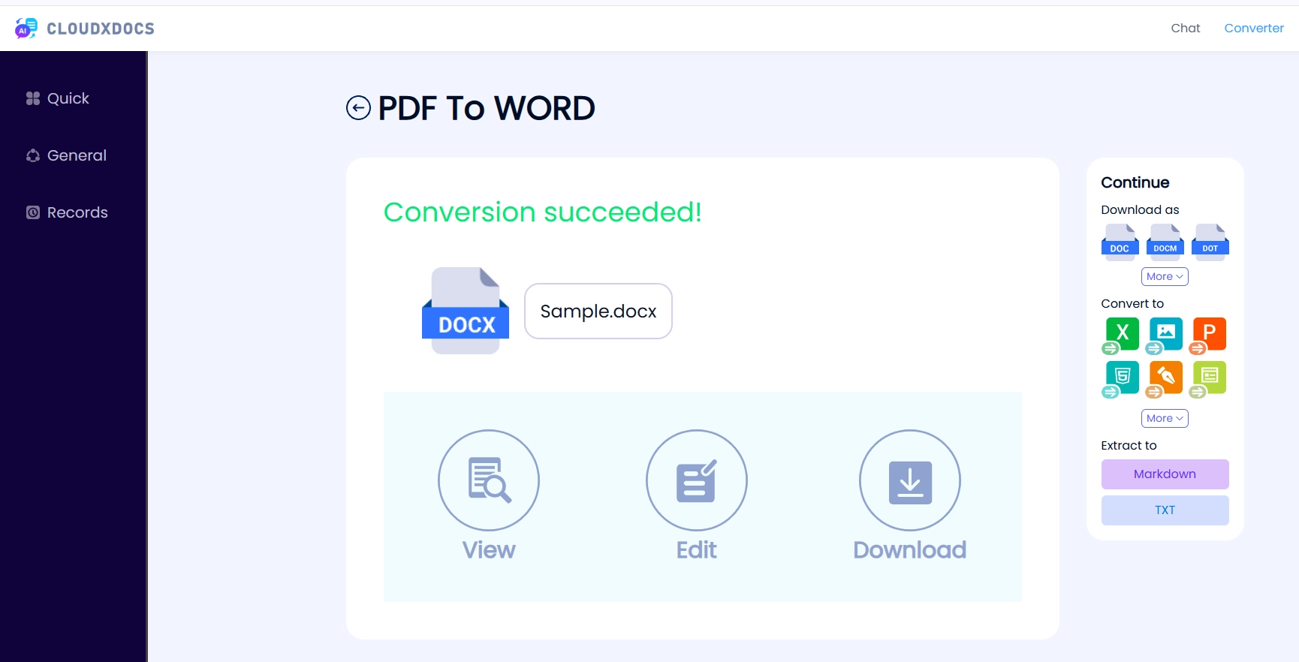This screenshot has height=662, width=1299.
Task: Click the CloudXDocs logo
Action: [84, 29]
